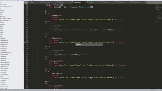Click line number 69 in gutter

(27, 65)
